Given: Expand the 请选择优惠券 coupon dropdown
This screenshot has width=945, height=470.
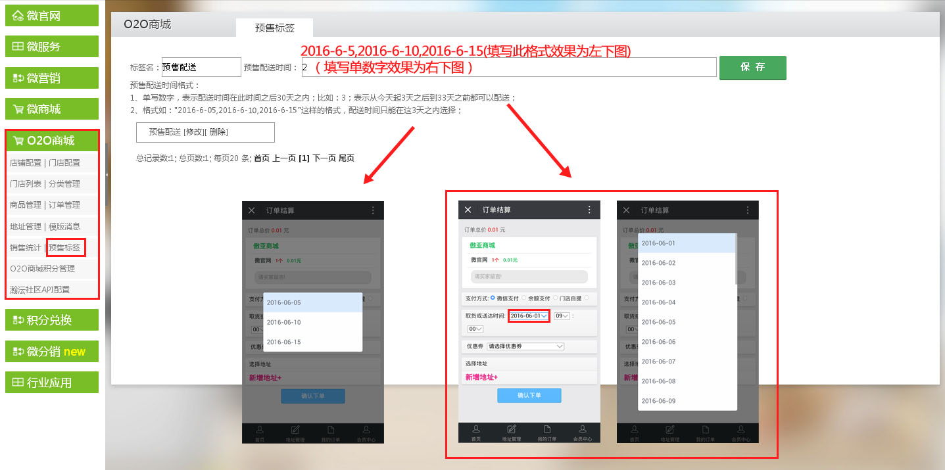Looking at the screenshot, I should [x=525, y=346].
